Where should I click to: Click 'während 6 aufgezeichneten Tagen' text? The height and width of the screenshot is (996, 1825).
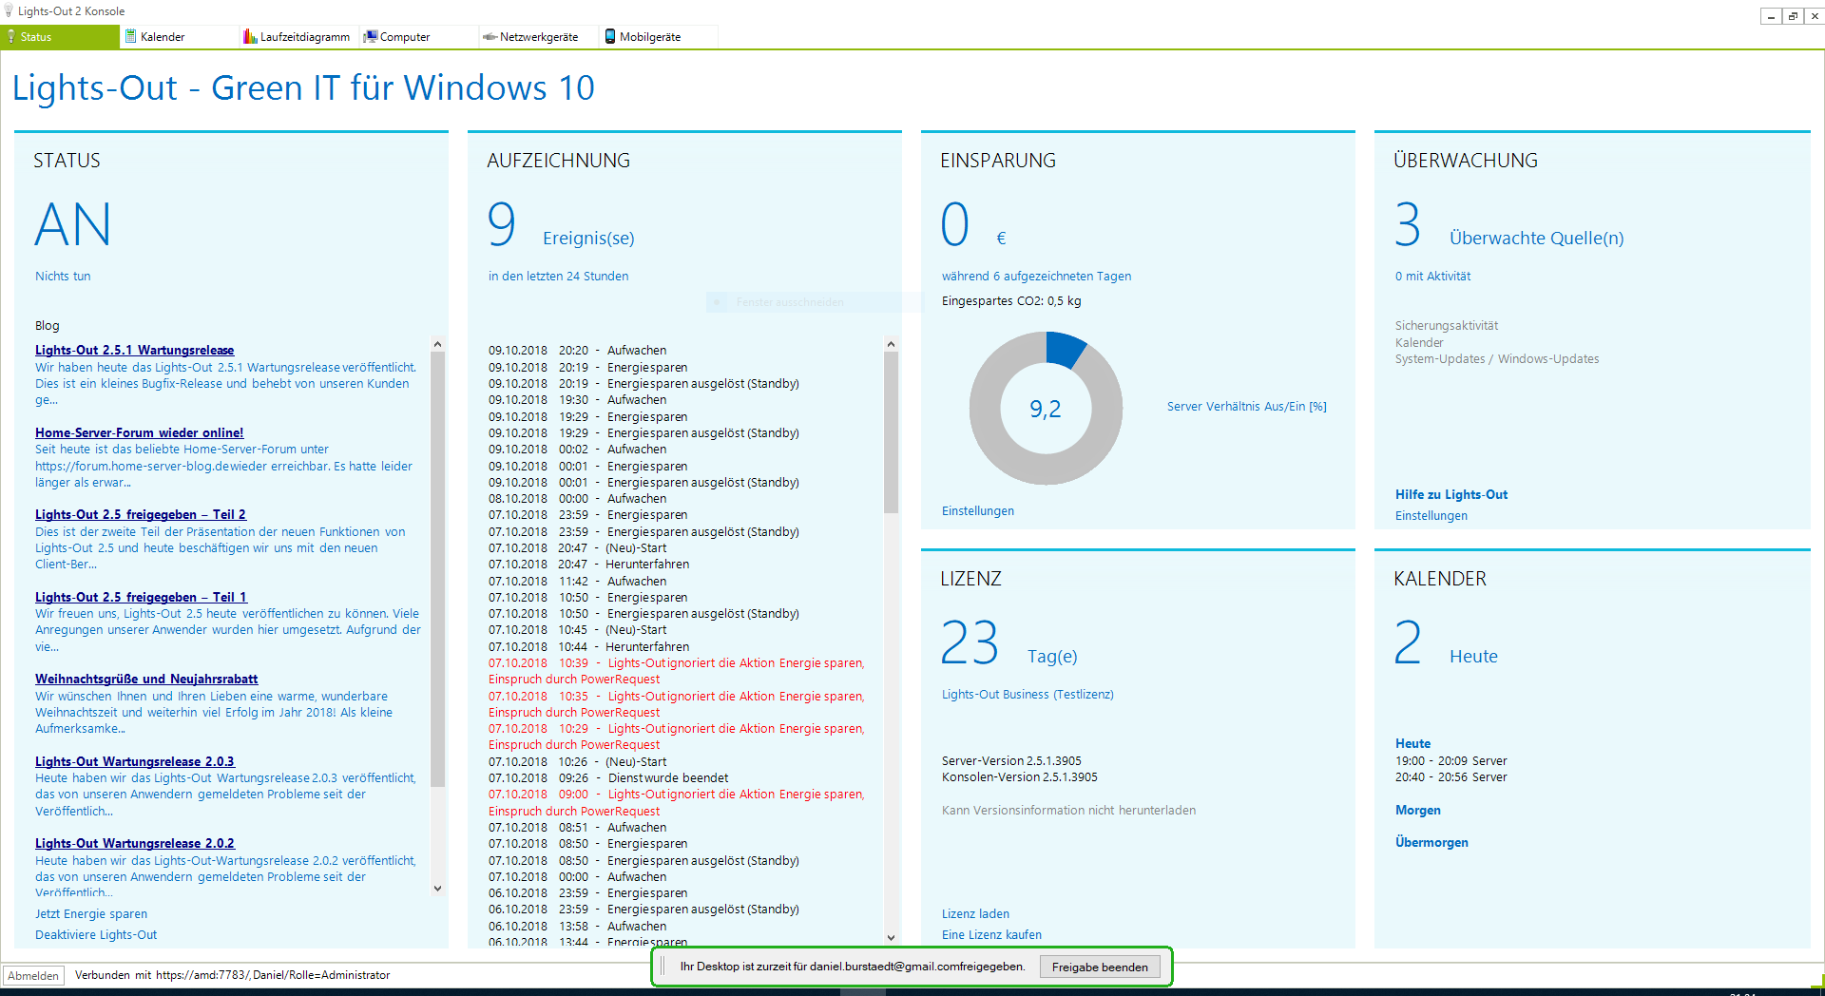pyautogui.click(x=1036, y=276)
